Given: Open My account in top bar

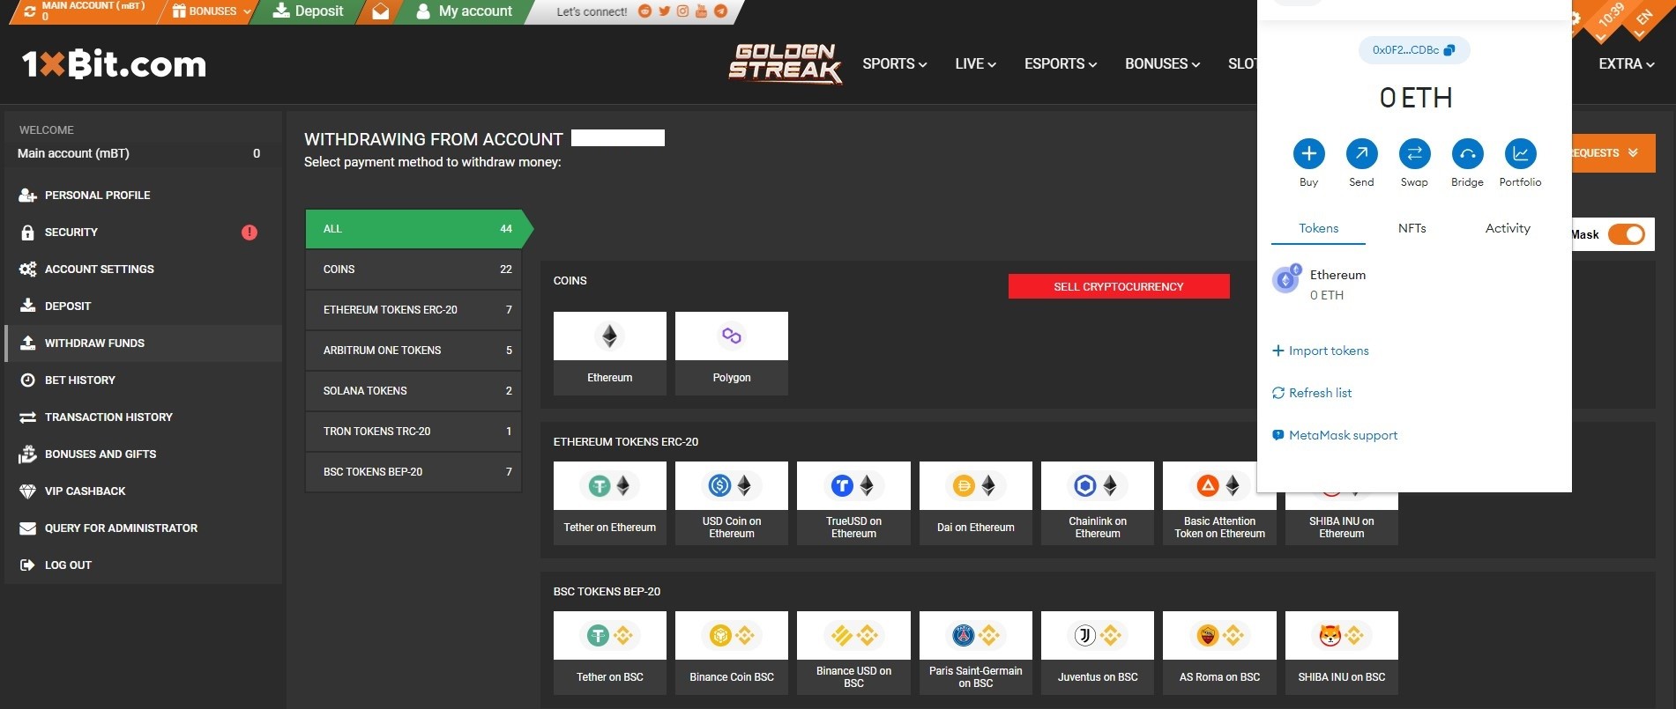Looking at the screenshot, I should (x=464, y=11).
